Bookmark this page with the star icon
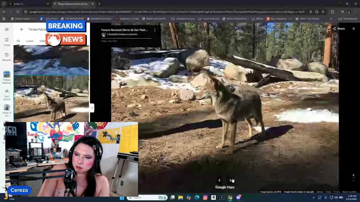This screenshot has width=360, height=202. coord(323,12)
